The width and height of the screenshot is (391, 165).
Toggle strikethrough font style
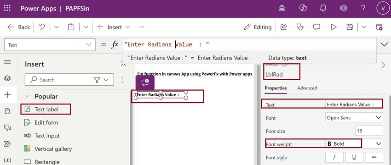click(x=374, y=157)
